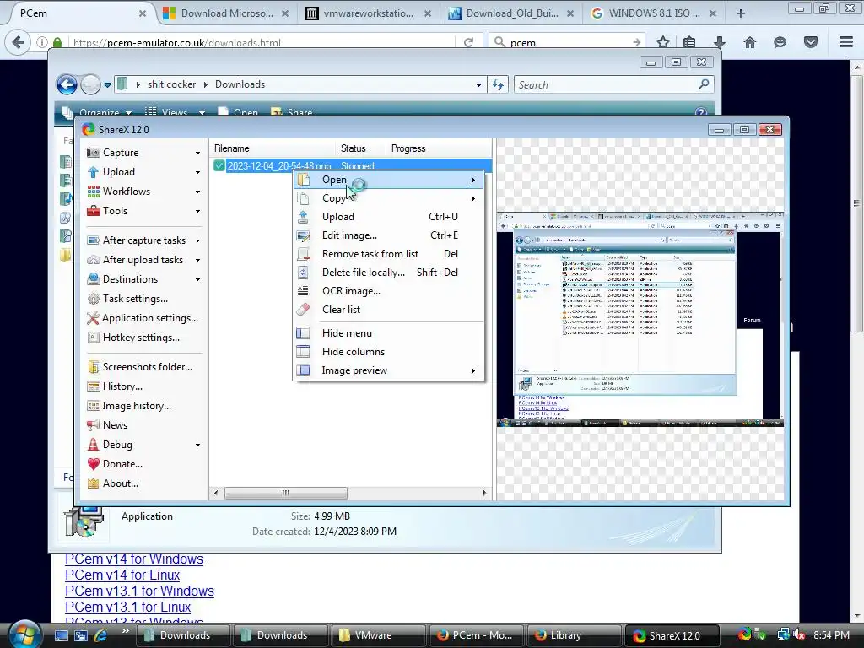
Task: Switch to the vmwareworkstatio... browser tab
Action: point(370,13)
